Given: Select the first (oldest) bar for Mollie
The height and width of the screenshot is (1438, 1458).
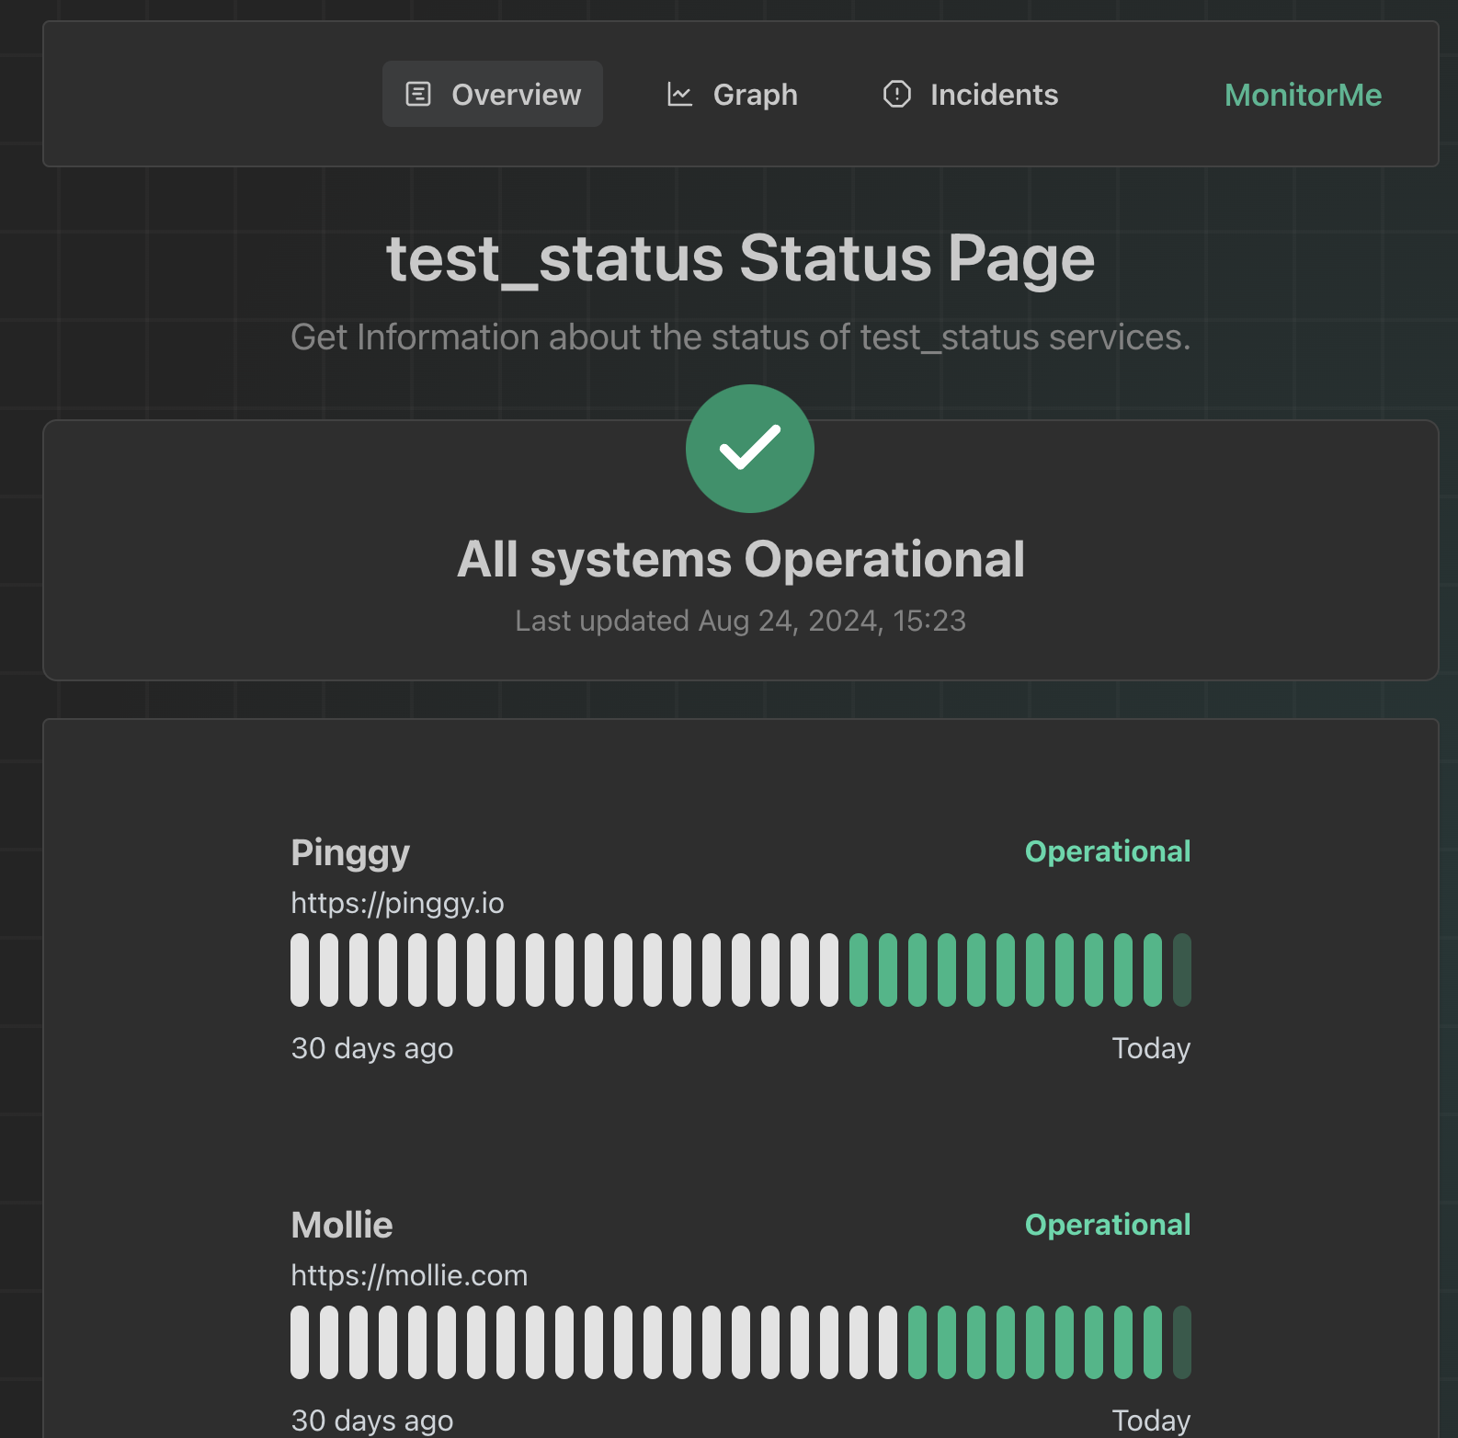Looking at the screenshot, I should (300, 1342).
